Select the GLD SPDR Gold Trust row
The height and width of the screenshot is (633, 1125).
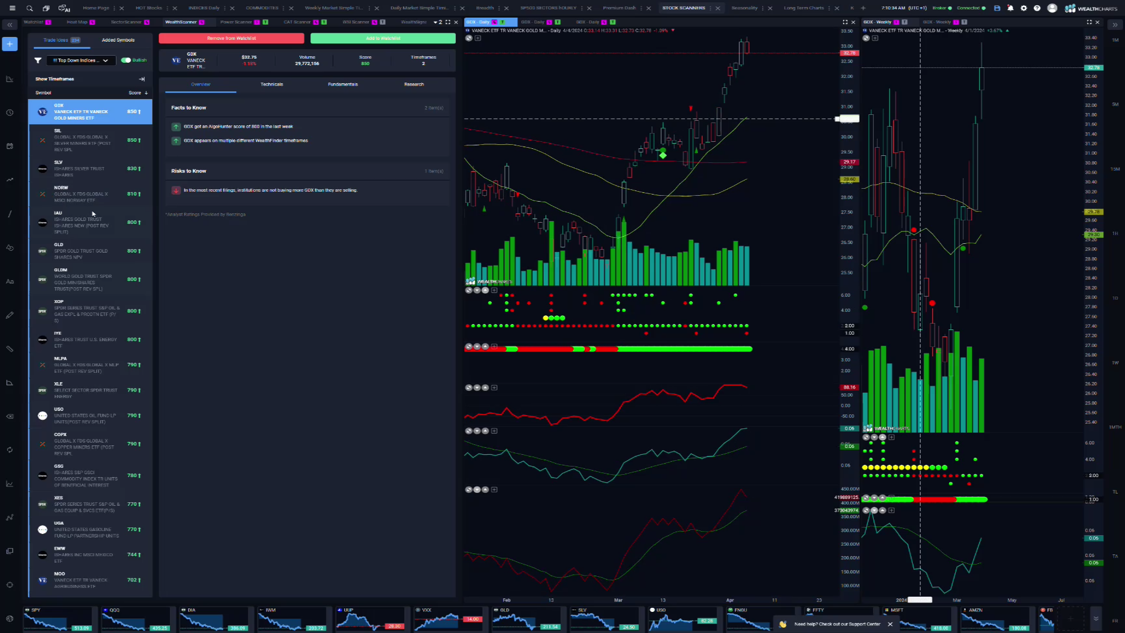[x=90, y=251]
